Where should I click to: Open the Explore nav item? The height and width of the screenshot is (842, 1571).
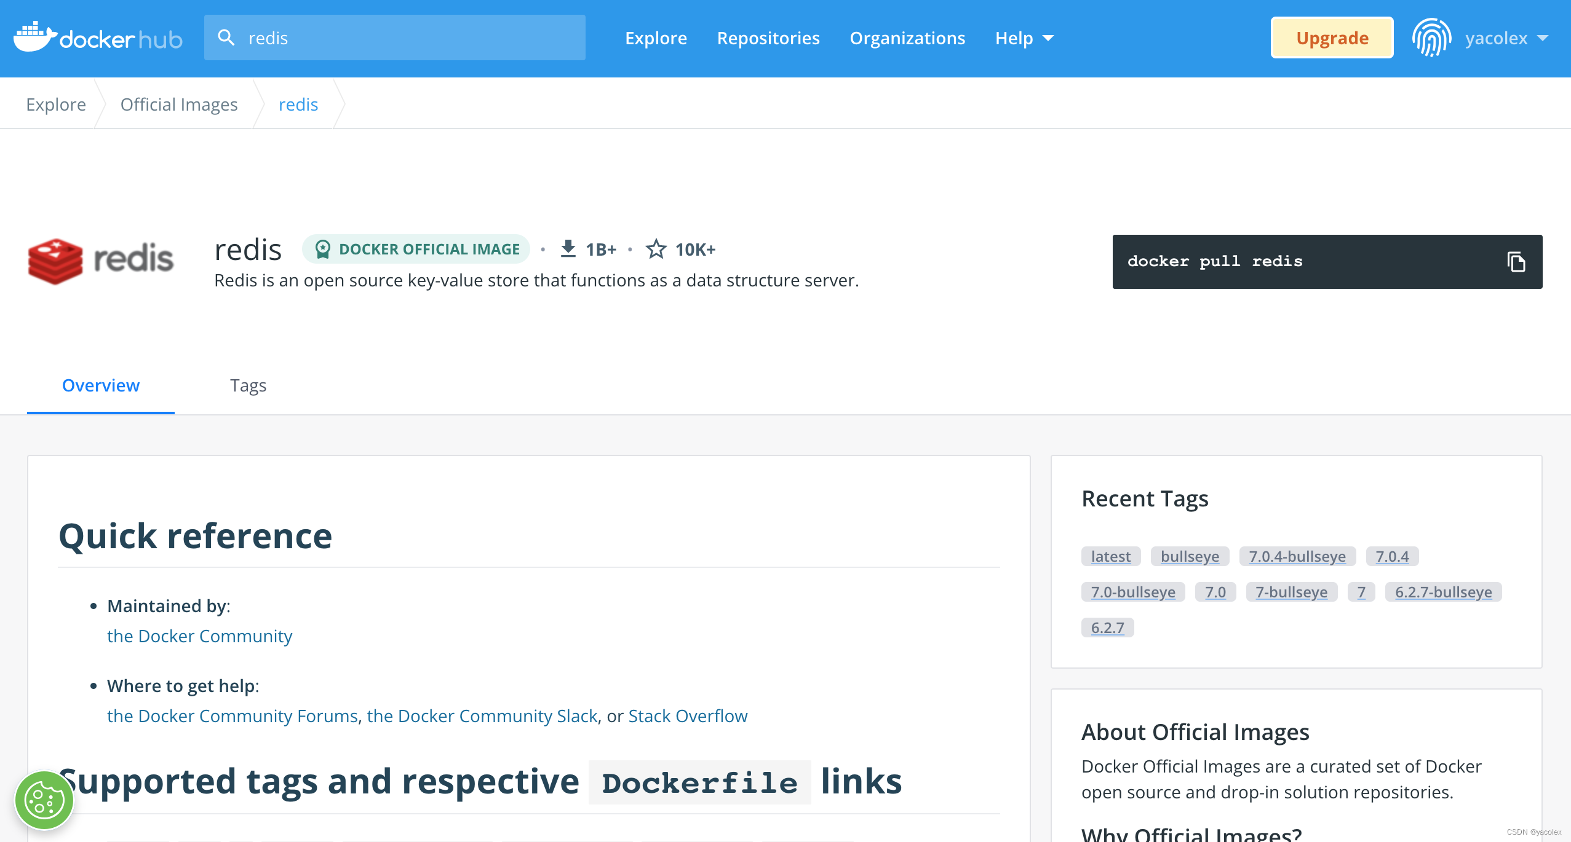pyautogui.click(x=656, y=38)
